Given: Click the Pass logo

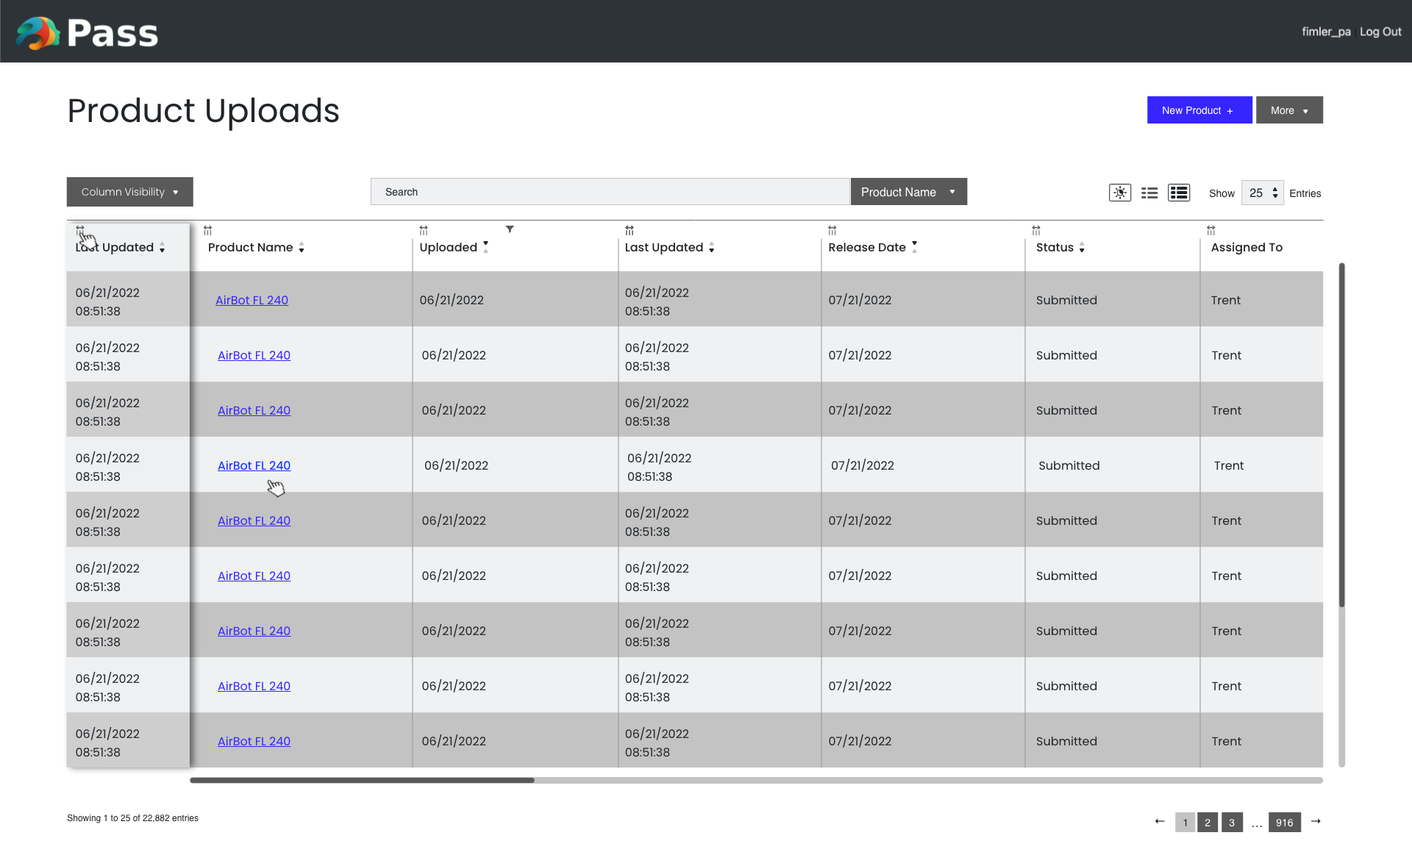Looking at the screenshot, I should click(x=88, y=32).
